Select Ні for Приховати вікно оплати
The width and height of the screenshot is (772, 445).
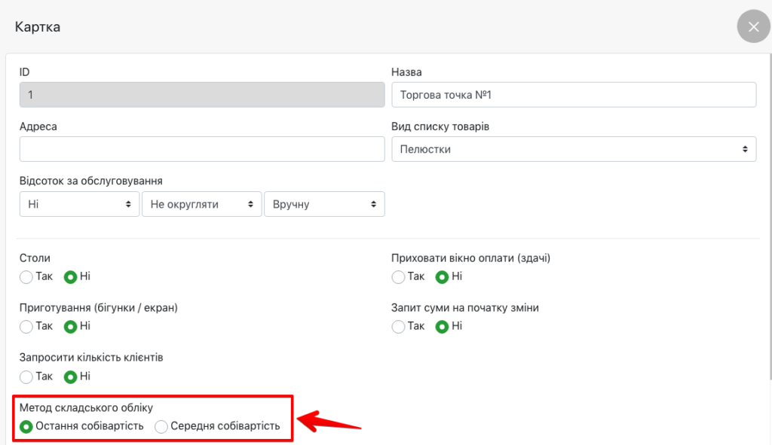click(443, 276)
